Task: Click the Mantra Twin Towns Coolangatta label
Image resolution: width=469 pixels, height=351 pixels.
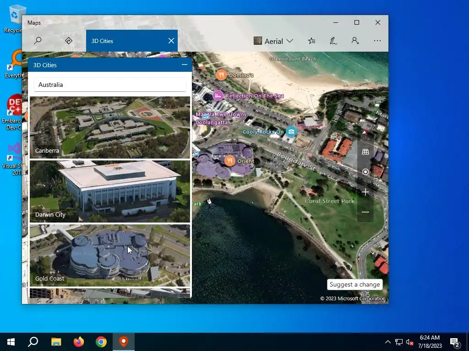Action: tap(221, 118)
